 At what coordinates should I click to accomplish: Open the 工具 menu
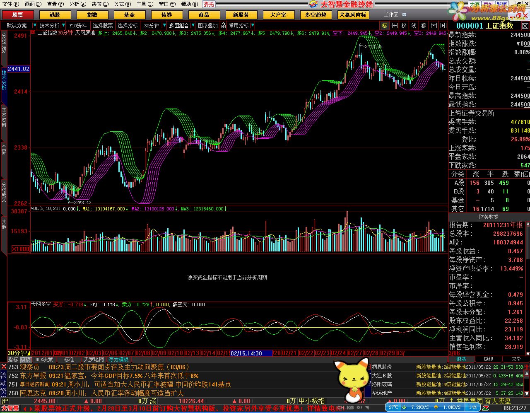click(145, 4)
